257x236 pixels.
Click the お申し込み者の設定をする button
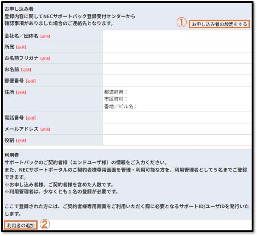click(x=219, y=24)
